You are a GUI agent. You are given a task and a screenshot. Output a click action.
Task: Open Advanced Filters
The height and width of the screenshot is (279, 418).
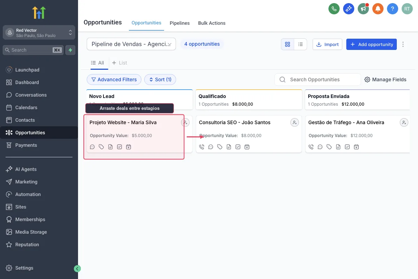click(x=114, y=80)
